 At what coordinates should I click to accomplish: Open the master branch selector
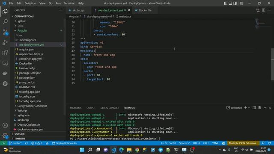15,143
